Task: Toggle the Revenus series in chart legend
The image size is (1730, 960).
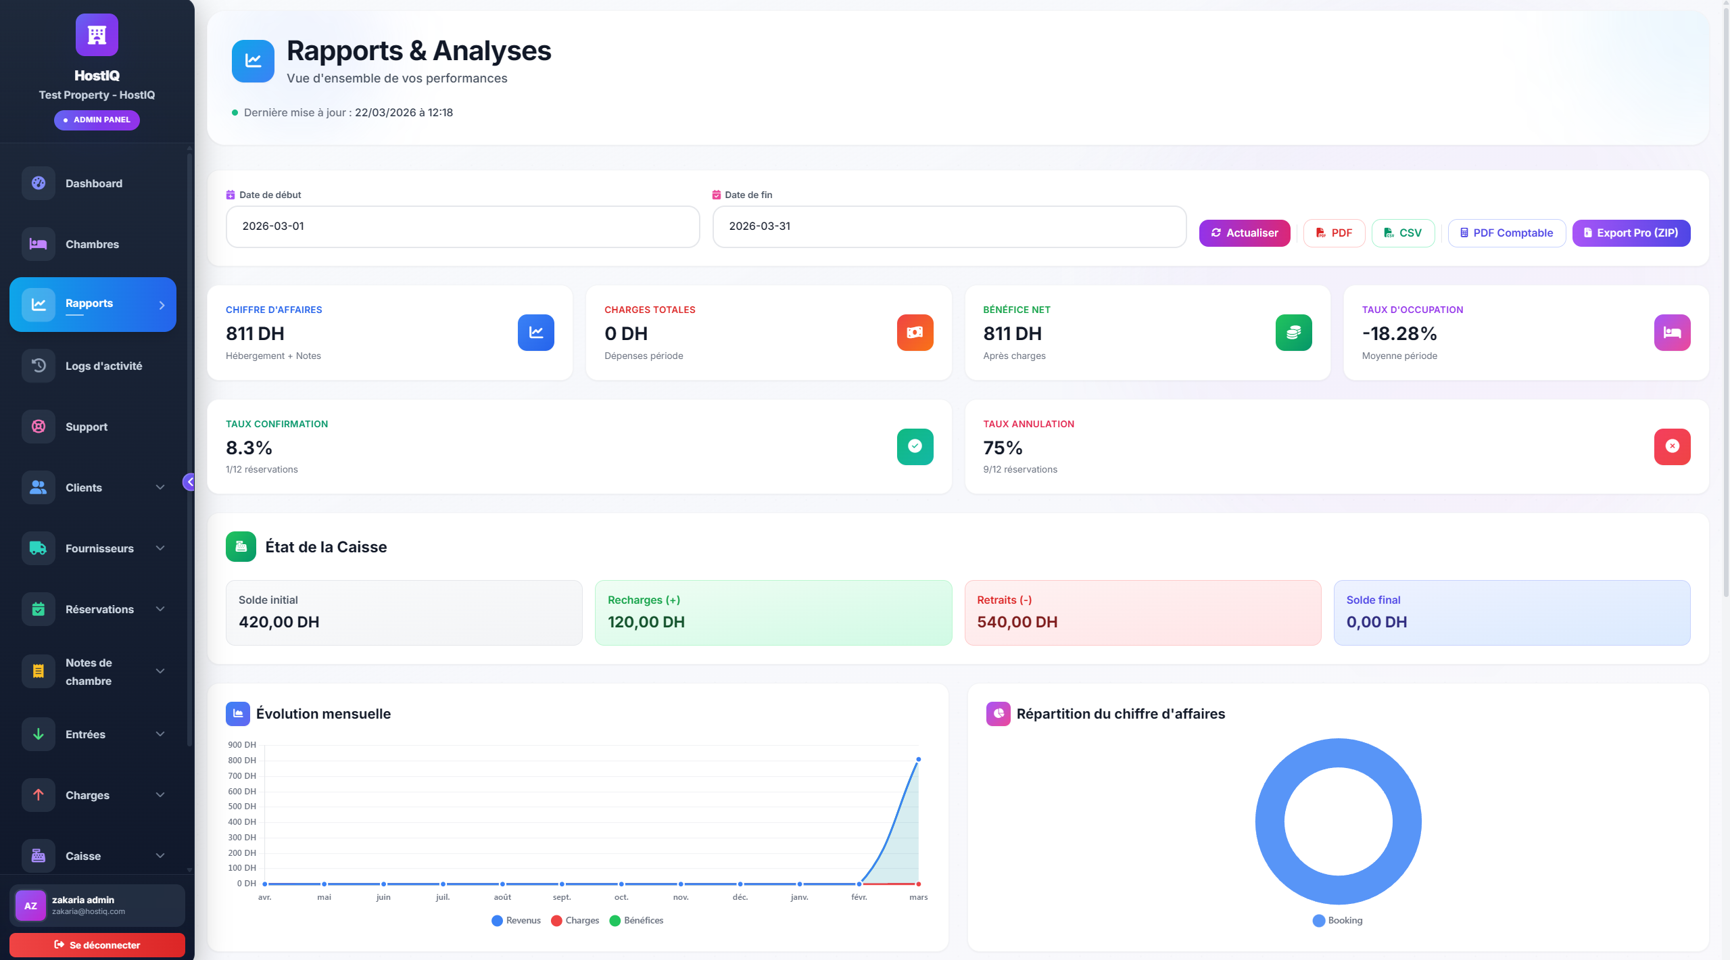Action: [516, 921]
